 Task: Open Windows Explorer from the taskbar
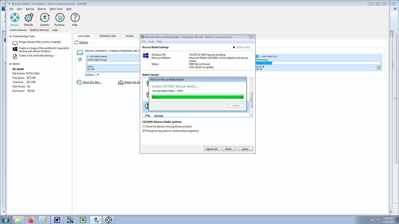point(19,220)
